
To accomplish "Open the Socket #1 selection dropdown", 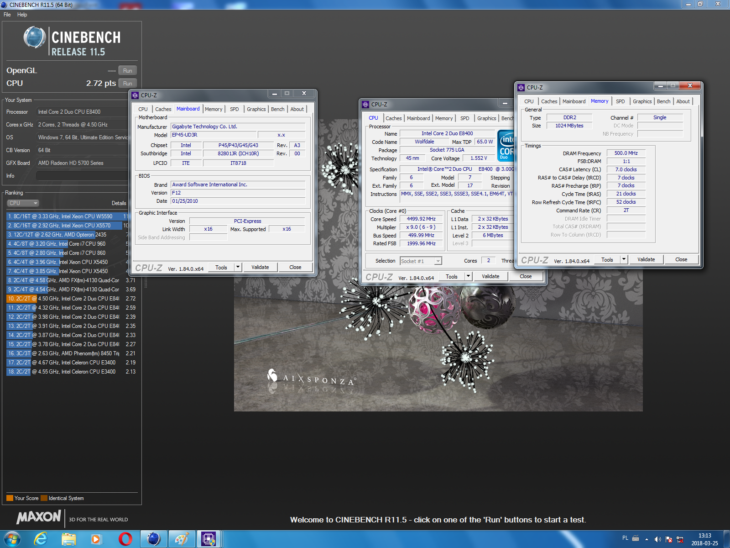I will pyautogui.click(x=421, y=261).
